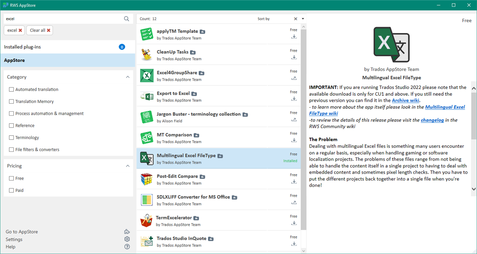The image size is (477, 254).
Task: Click the Post-Edit Compare cube logo
Action: pos(147,179)
